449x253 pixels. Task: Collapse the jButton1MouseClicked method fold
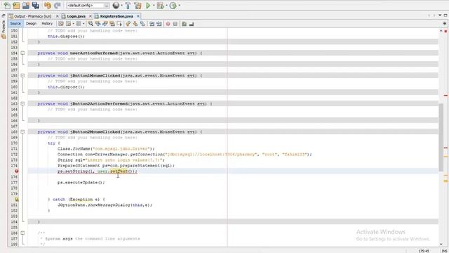point(22,76)
